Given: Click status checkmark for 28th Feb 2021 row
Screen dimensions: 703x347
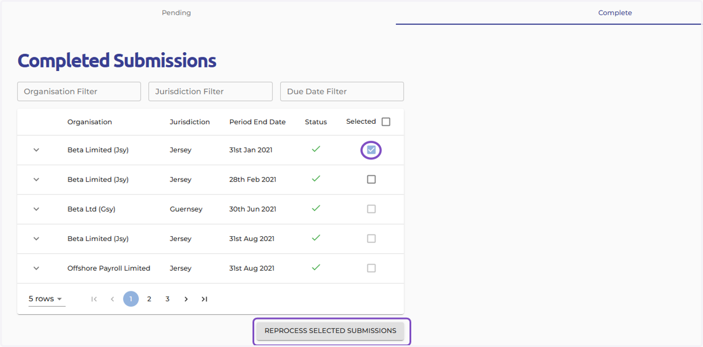Looking at the screenshot, I should pyautogui.click(x=316, y=179).
